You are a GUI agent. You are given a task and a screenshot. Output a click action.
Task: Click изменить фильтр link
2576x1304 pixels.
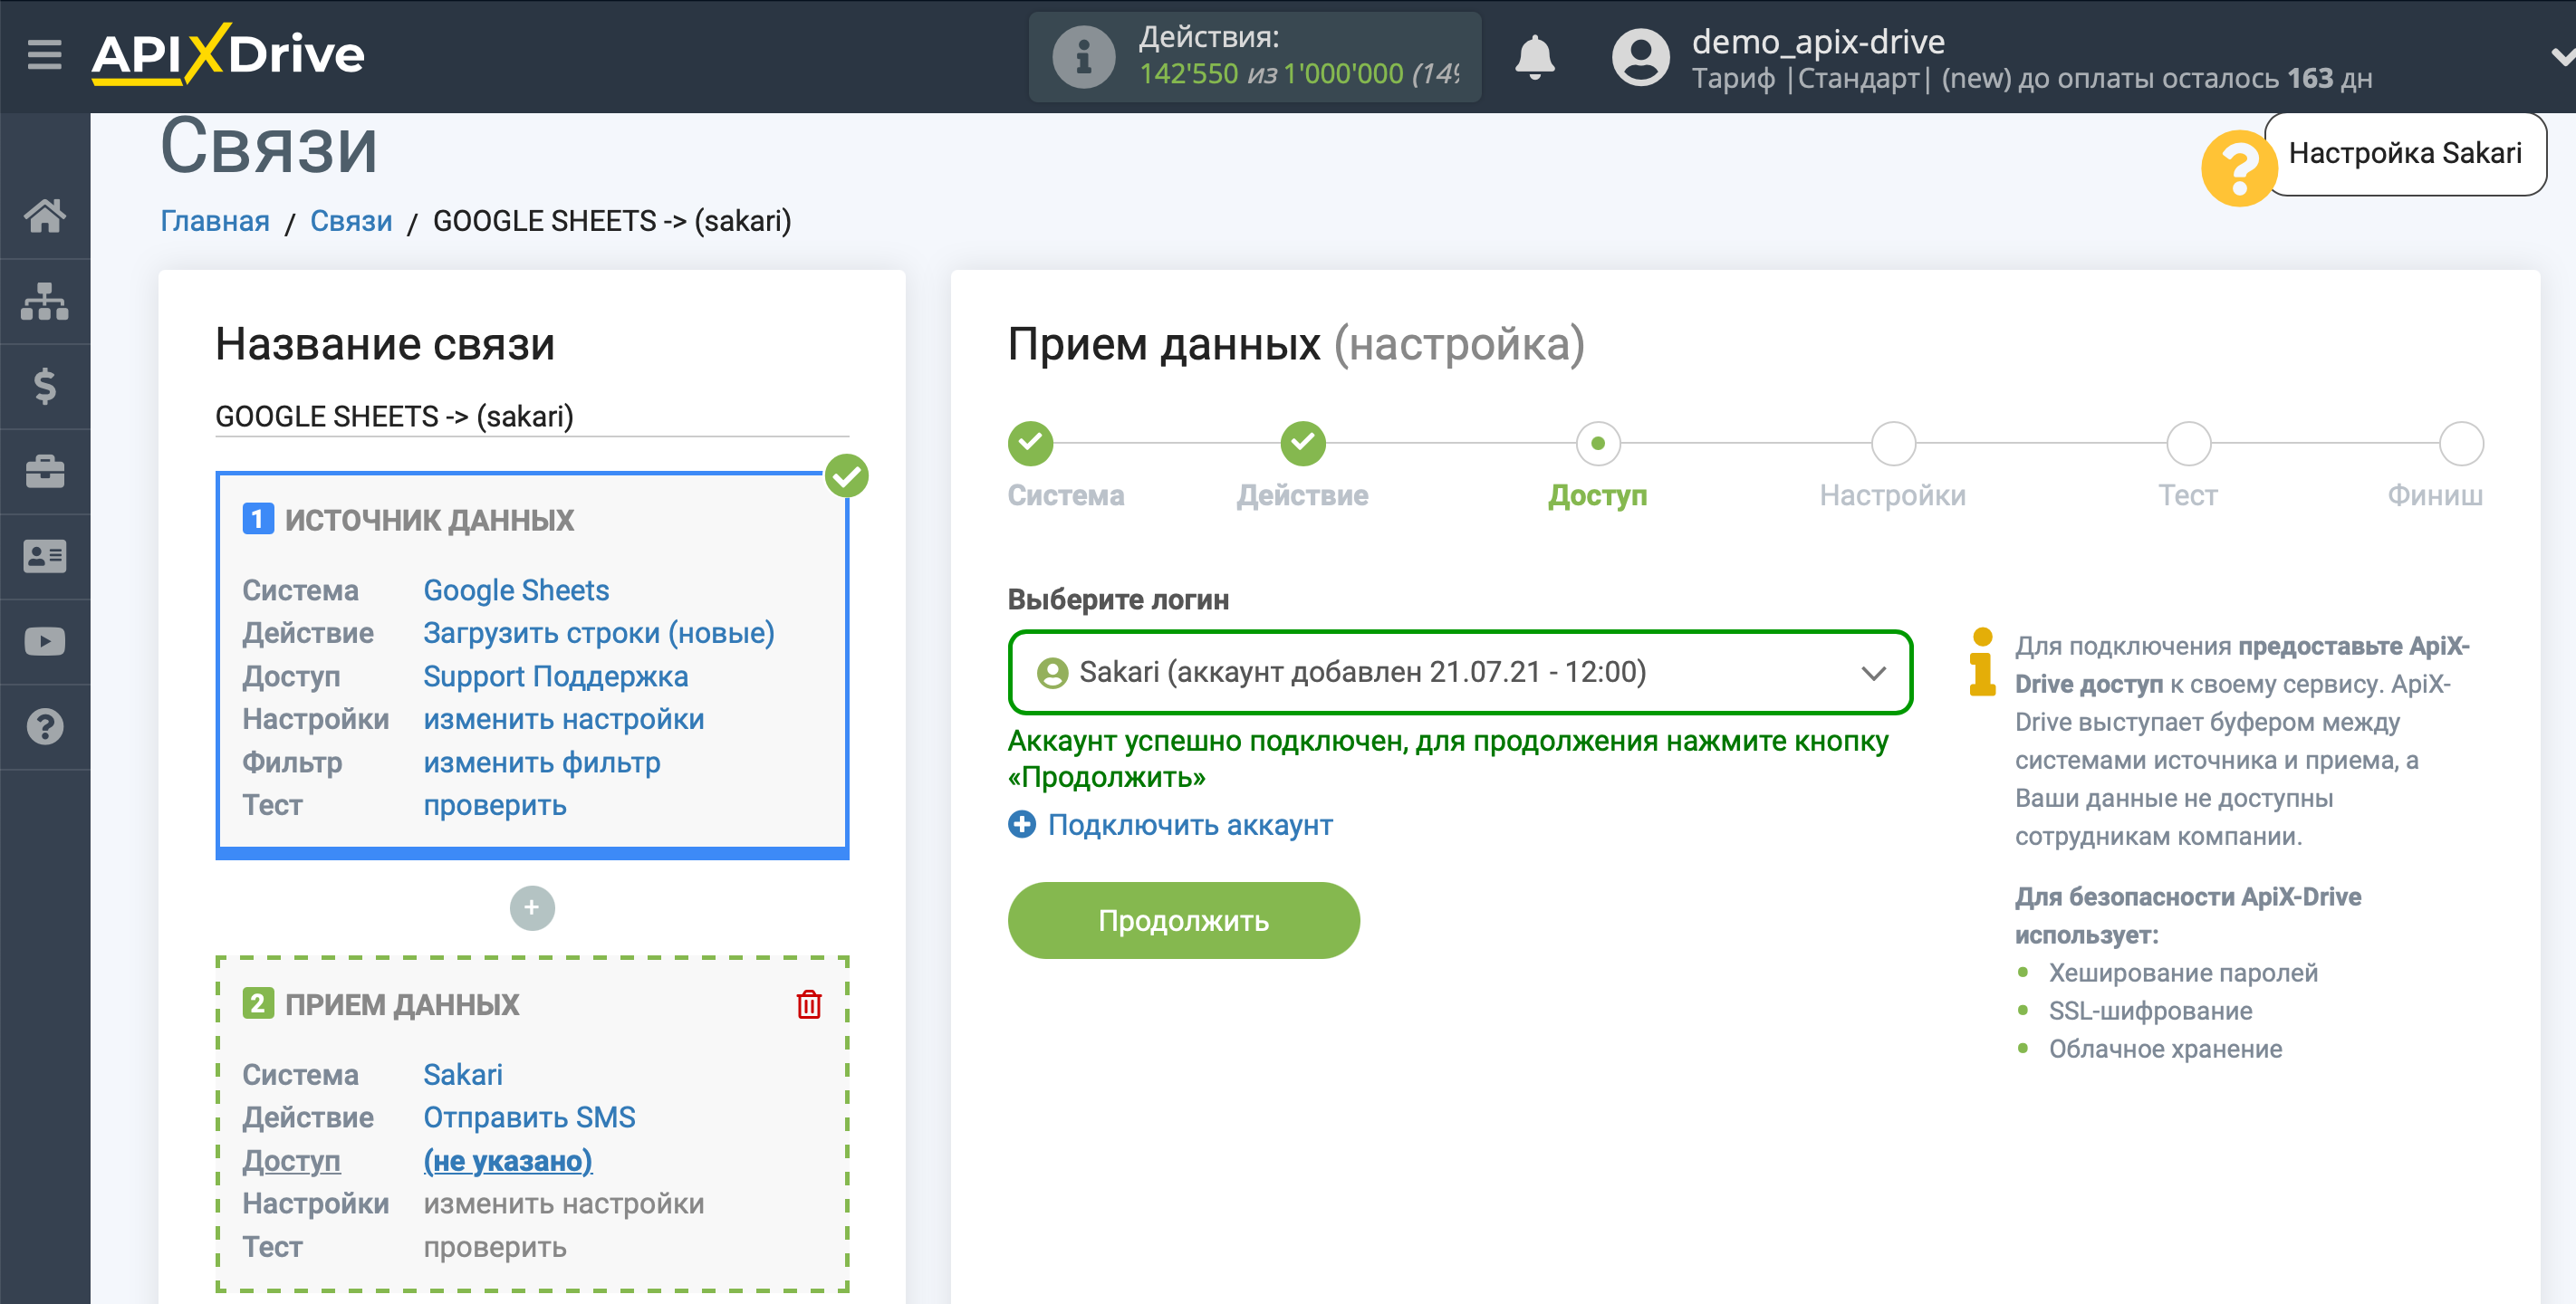[542, 762]
